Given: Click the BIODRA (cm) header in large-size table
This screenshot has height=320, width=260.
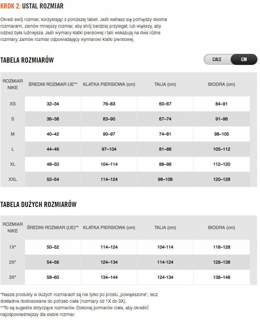Looking at the screenshot, I should 221,228.
